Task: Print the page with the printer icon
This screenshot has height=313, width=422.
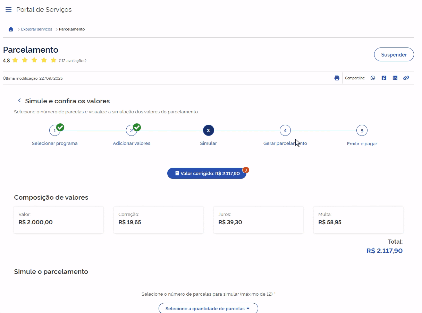Action: click(337, 78)
